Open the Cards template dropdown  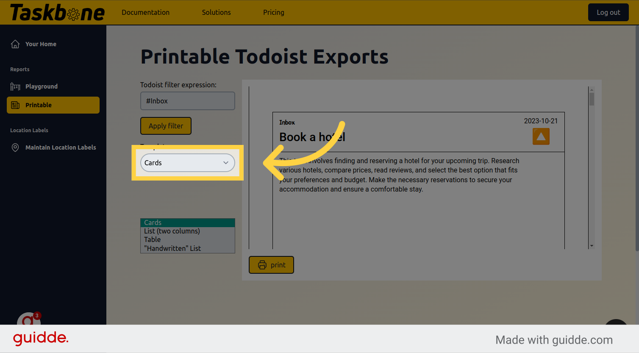pos(188,163)
